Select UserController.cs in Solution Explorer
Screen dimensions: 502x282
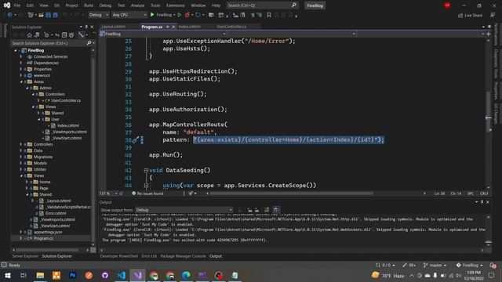(x=66, y=101)
